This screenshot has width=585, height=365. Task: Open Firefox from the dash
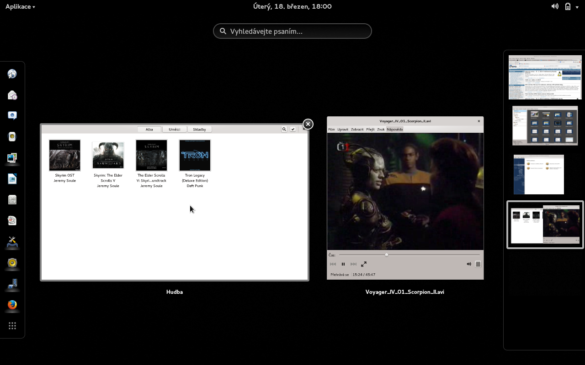pyautogui.click(x=12, y=305)
